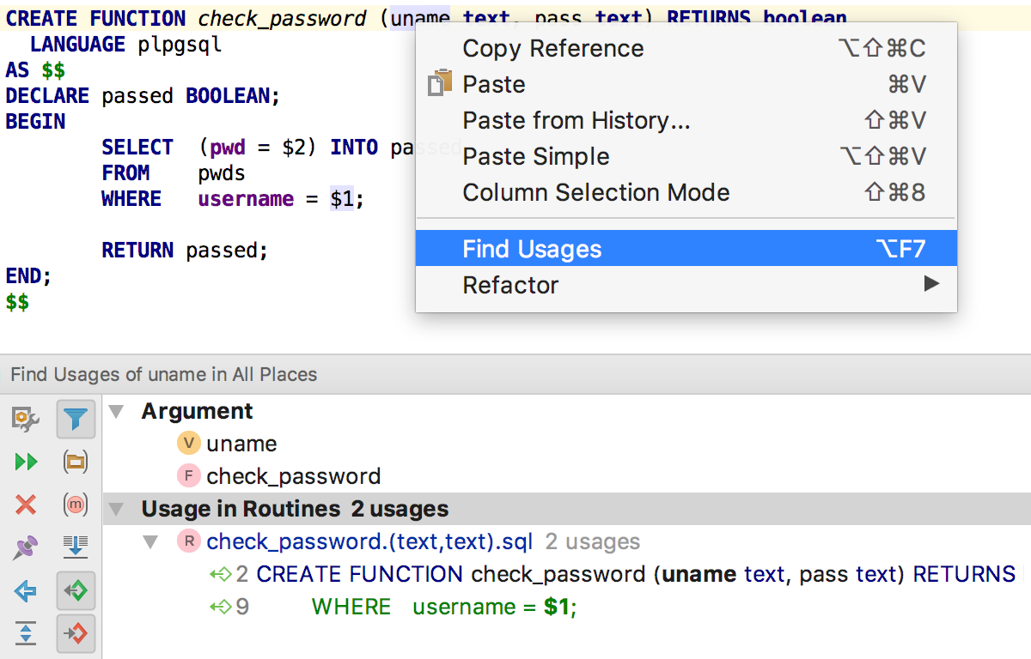Rerun the find usages search
1031x659 pixels.
(26, 463)
